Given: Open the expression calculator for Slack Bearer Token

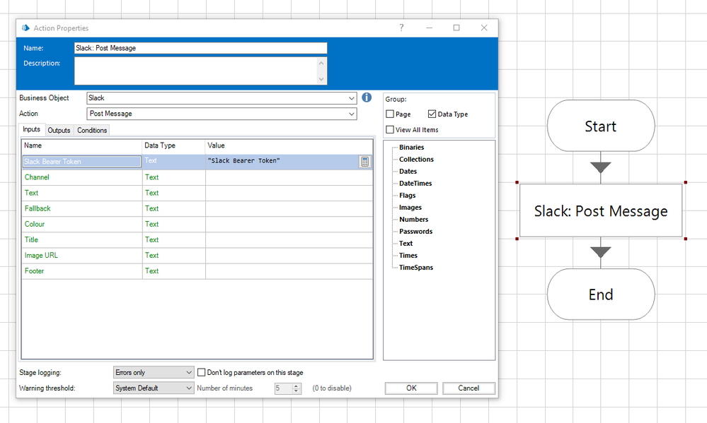Looking at the screenshot, I should click(364, 162).
